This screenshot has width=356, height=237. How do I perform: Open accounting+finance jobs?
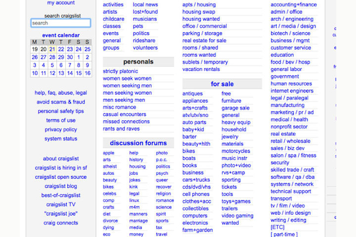coord(294,4)
